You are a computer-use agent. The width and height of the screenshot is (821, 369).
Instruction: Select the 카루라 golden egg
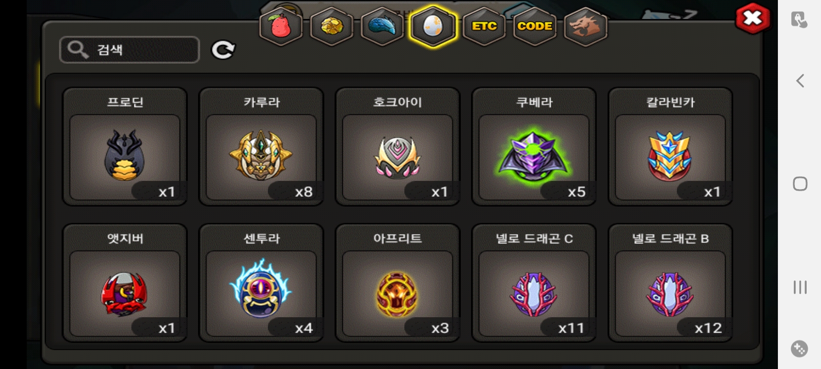pos(261,147)
